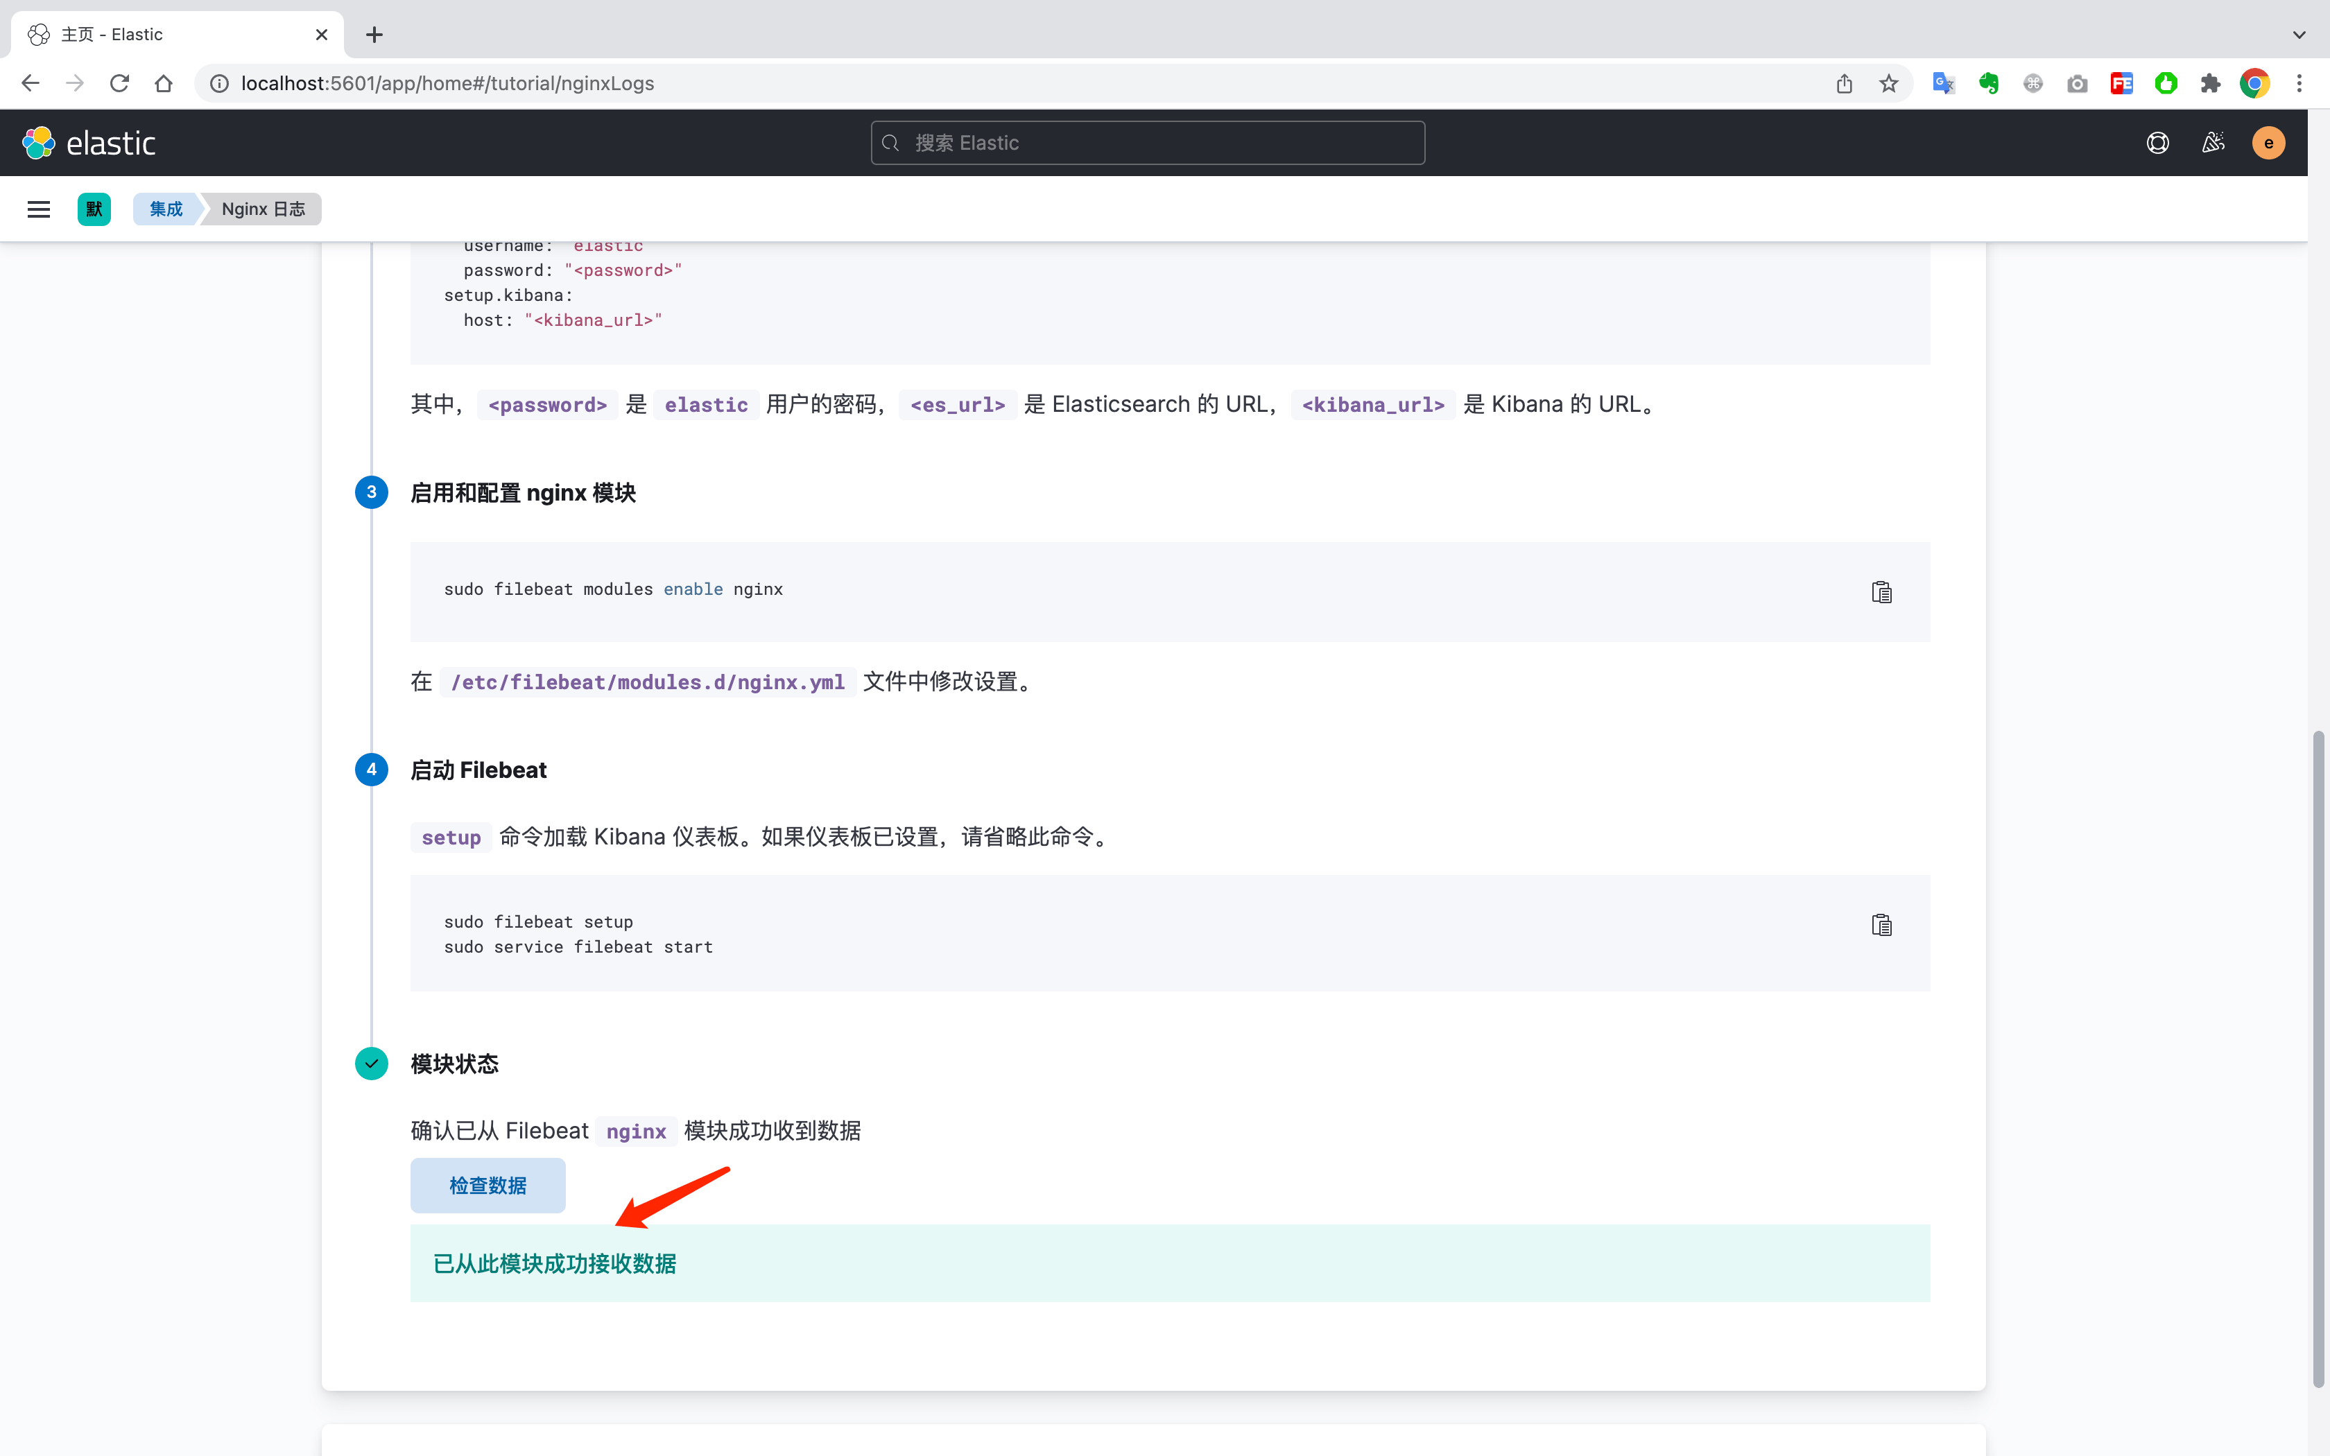Screen dimensions: 2330x1456
Task: View site information icon in address bar
Action: [x=220, y=84]
